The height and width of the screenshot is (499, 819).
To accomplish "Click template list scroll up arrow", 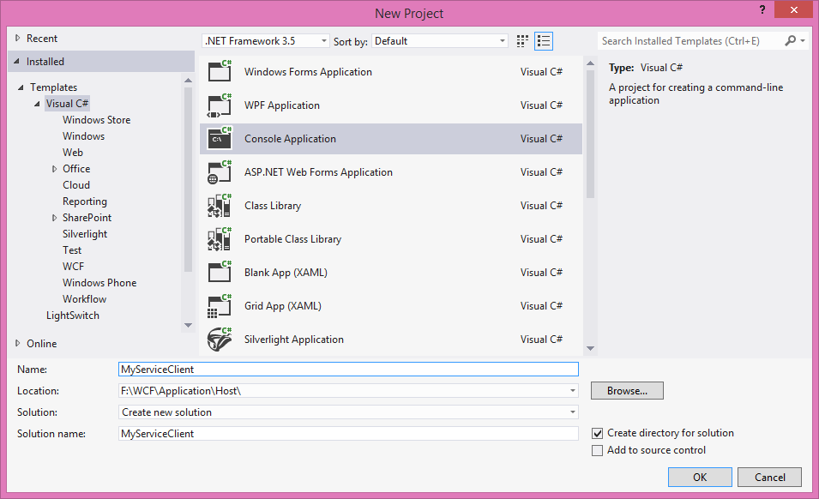I will (590, 63).
